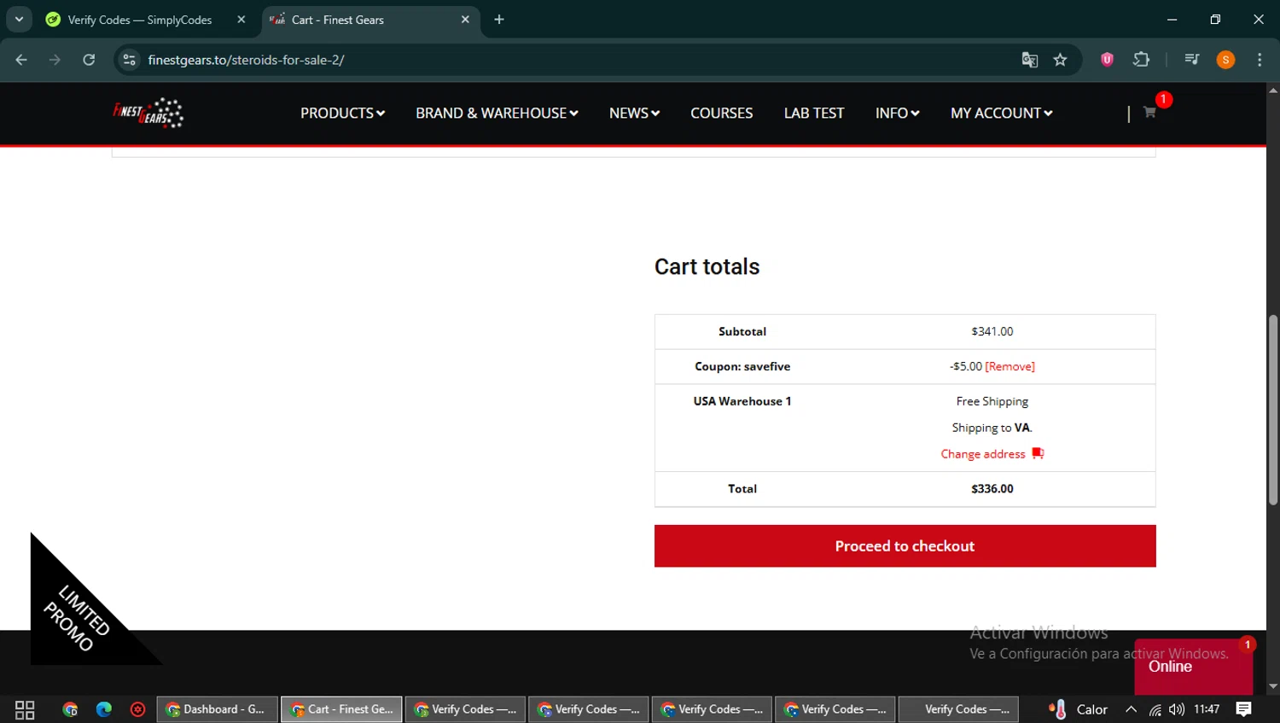The width and height of the screenshot is (1280, 723).
Task: Switch to Verify Codes — SimplyCodes tab
Action: (x=139, y=20)
